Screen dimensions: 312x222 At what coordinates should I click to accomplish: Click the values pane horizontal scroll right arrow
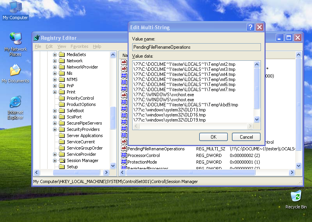click(x=292, y=172)
